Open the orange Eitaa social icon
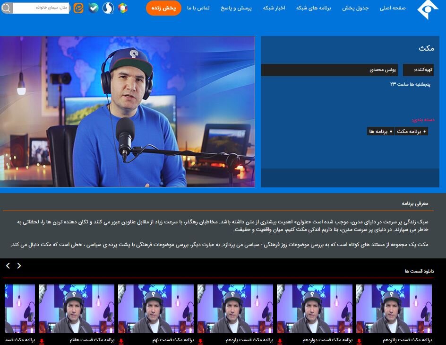This screenshot has height=345, width=446. 77,8
